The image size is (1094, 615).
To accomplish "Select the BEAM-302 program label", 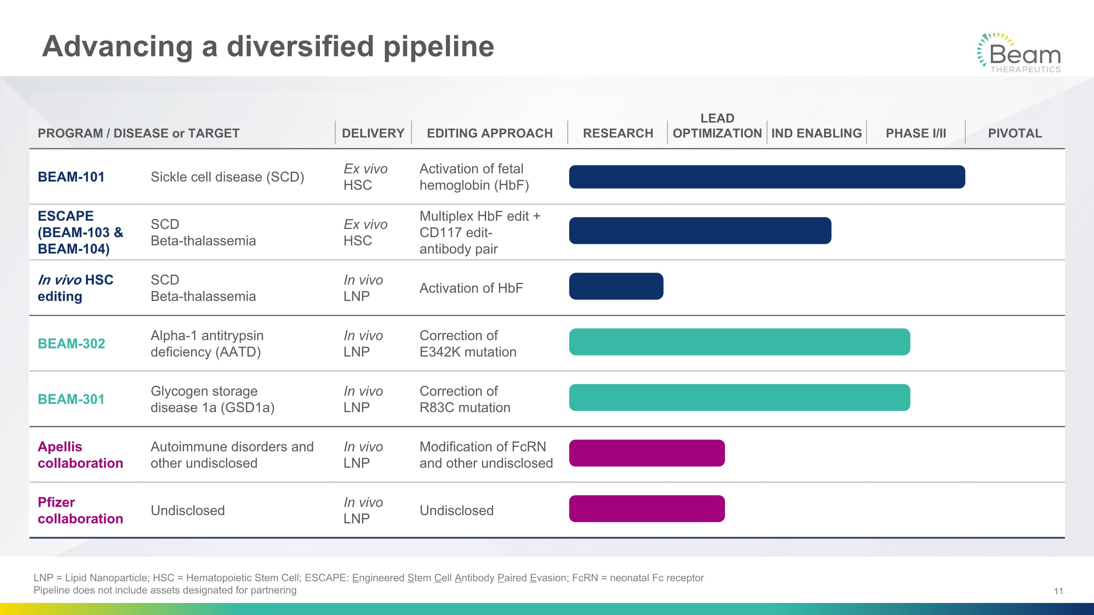I will point(71,343).
